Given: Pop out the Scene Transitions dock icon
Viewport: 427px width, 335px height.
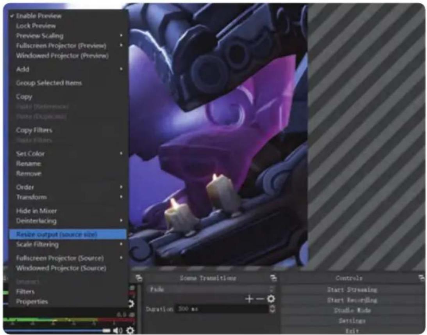Looking at the screenshot, I should click(273, 278).
